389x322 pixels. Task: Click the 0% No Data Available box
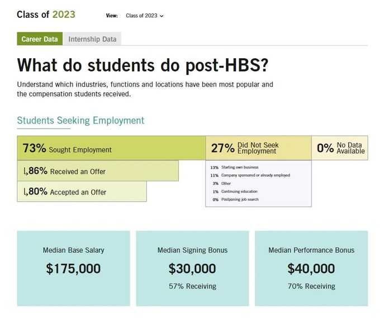pos(340,148)
